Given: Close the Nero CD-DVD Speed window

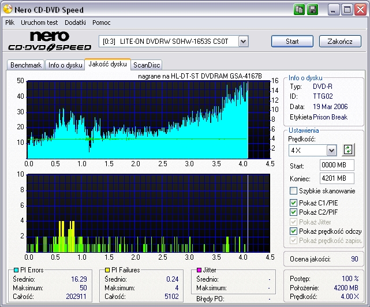Looking at the screenshot, I should [x=360, y=10].
